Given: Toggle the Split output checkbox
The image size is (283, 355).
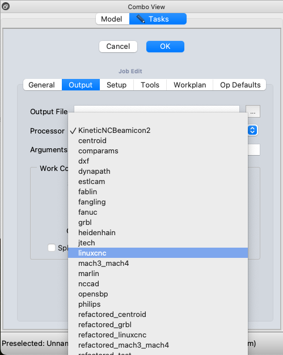Looking at the screenshot, I should tap(52, 248).
